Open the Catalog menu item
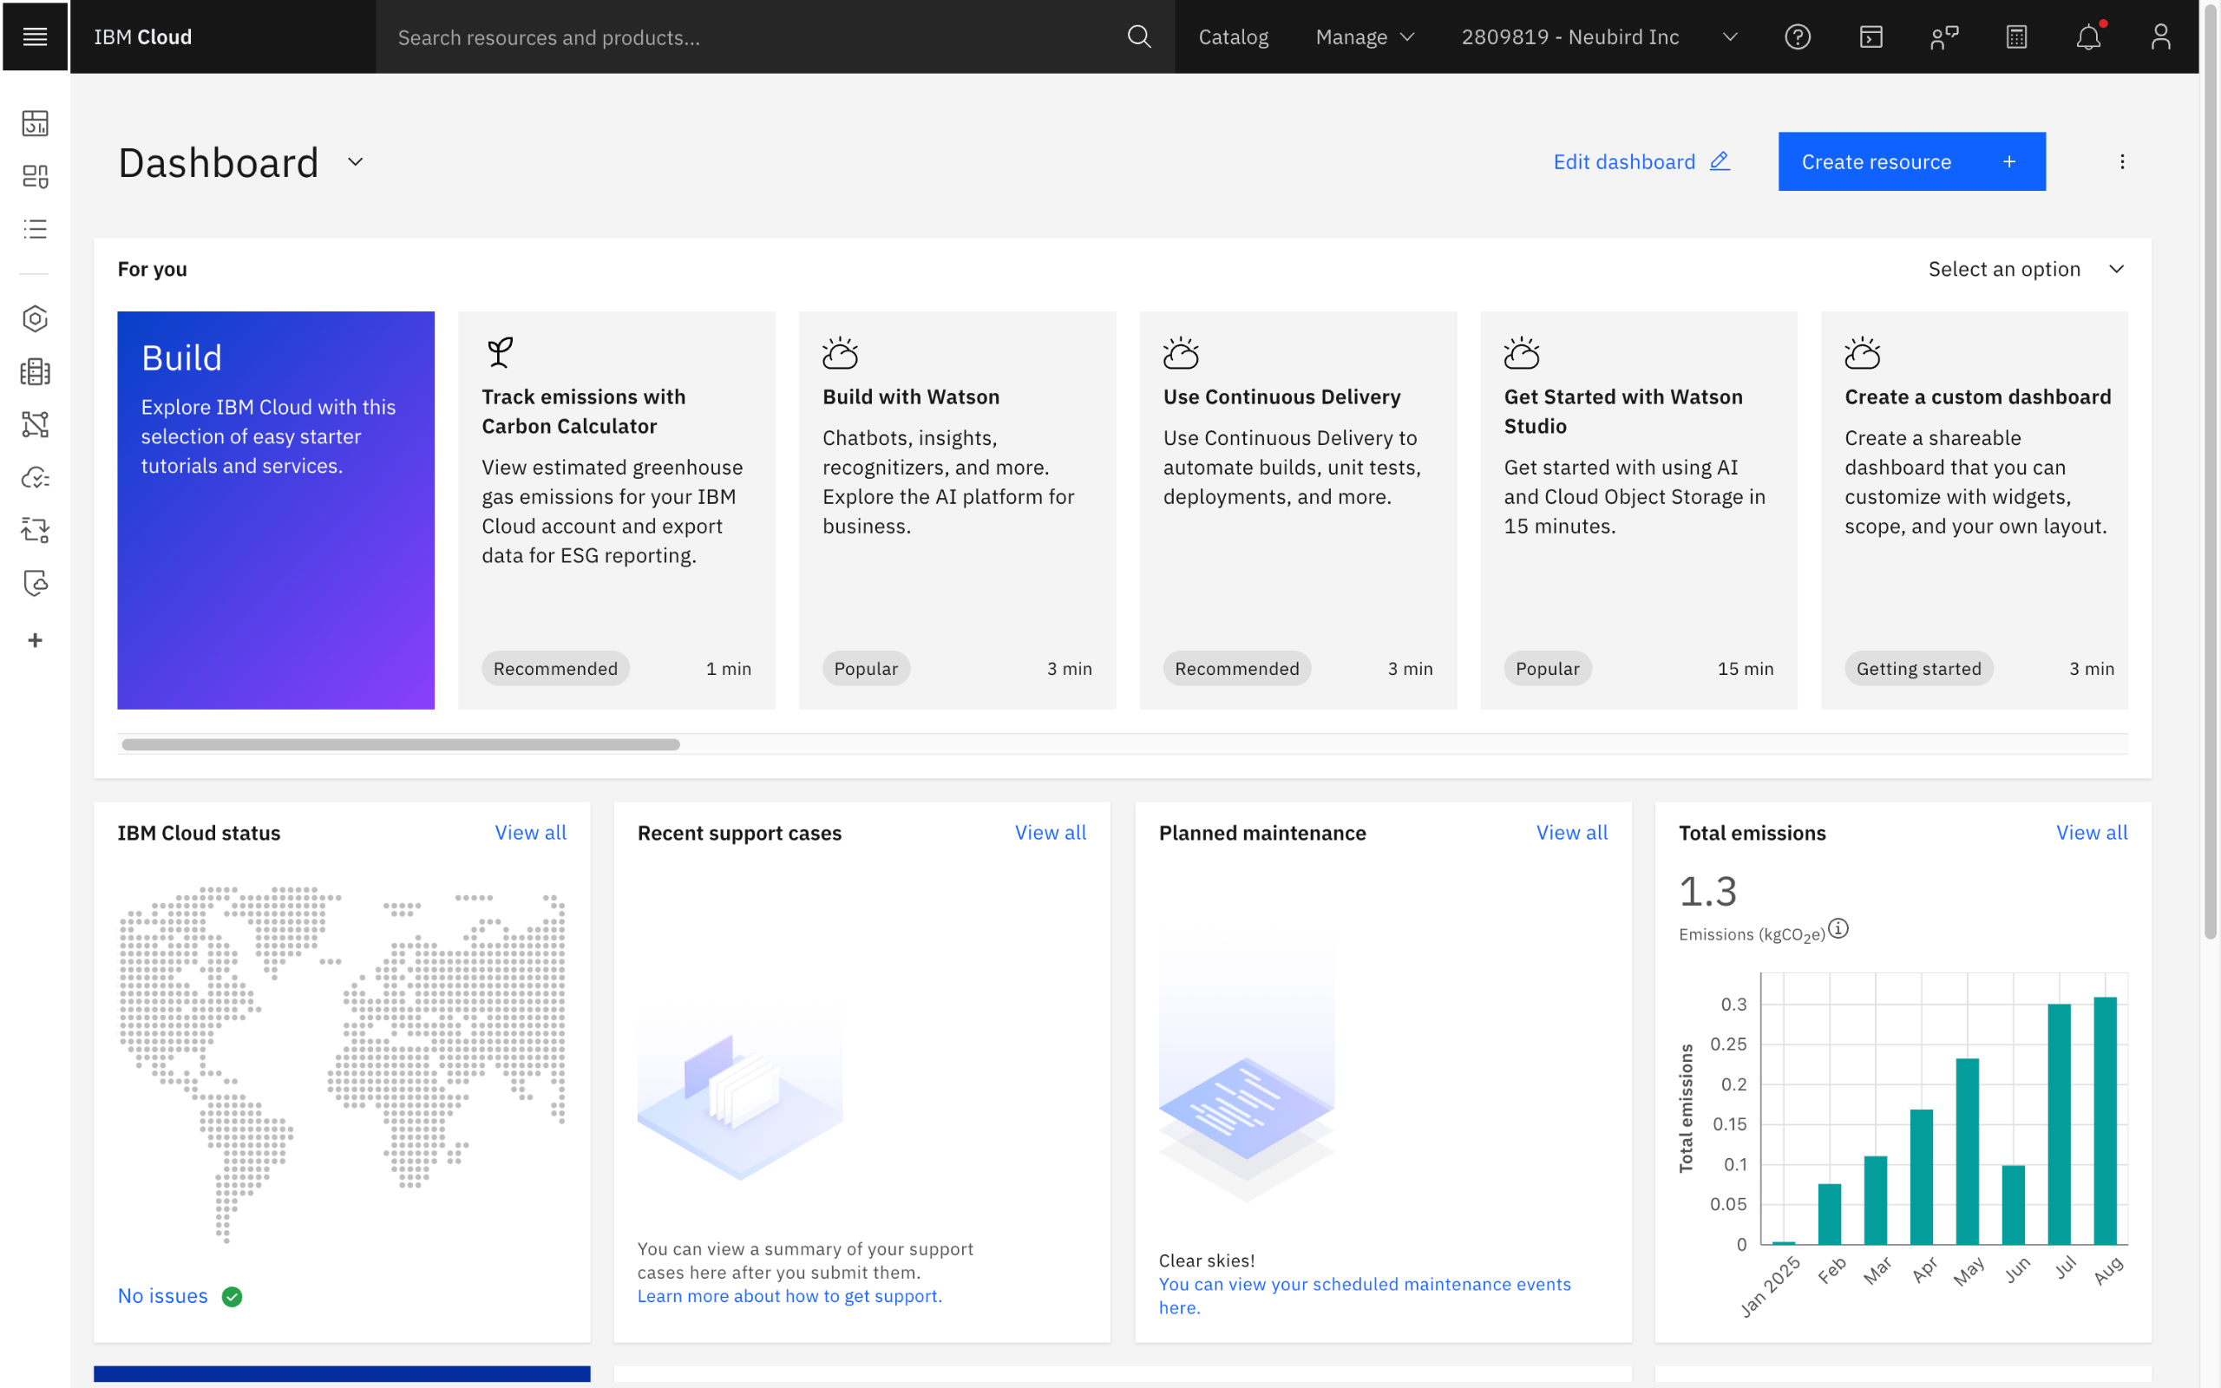The height and width of the screenshot is (1388, 2221). point(1233,36)
